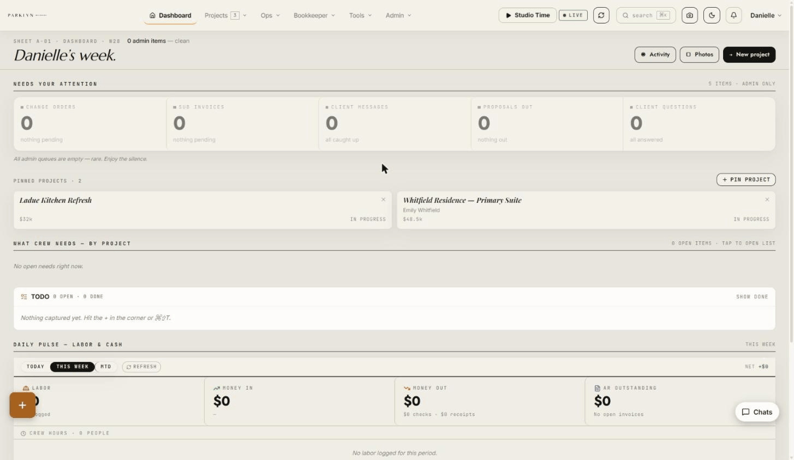Open the Tools dropdown
794x460 pixels.
pos(360,15)
